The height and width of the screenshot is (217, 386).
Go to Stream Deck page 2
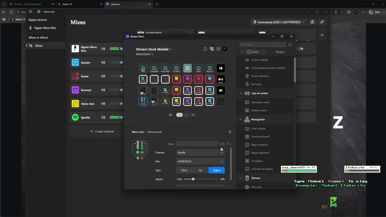(186, 115)
